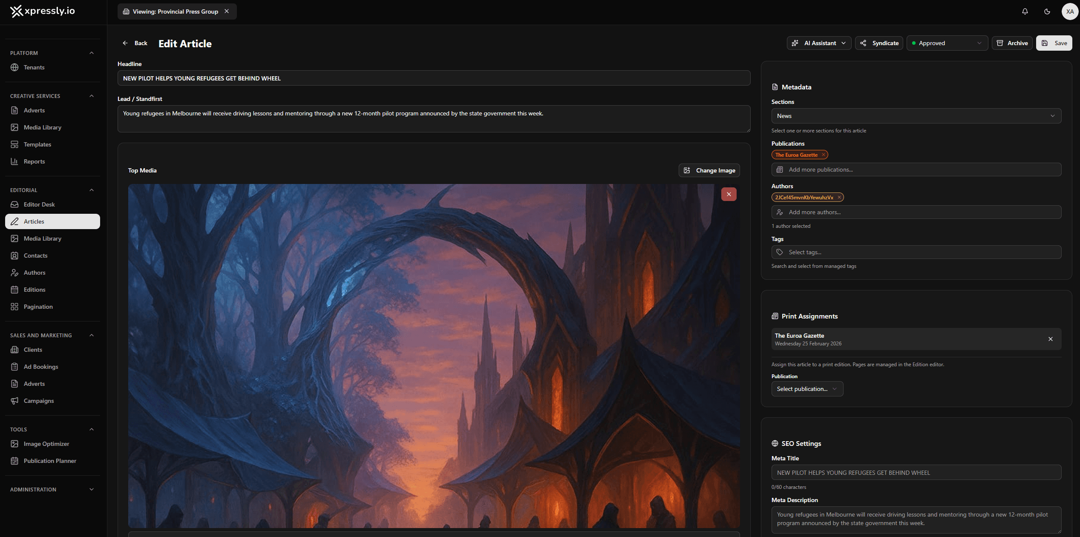Viewport: 1080px width, 537px height.
Task: Open Ad Bookings menu item
Action: point(41,367)
